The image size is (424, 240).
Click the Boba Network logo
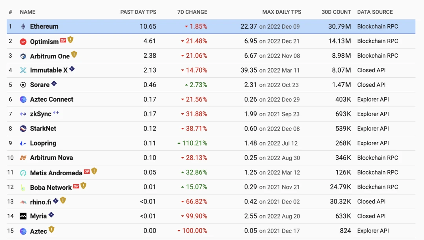tap(23, 187)
